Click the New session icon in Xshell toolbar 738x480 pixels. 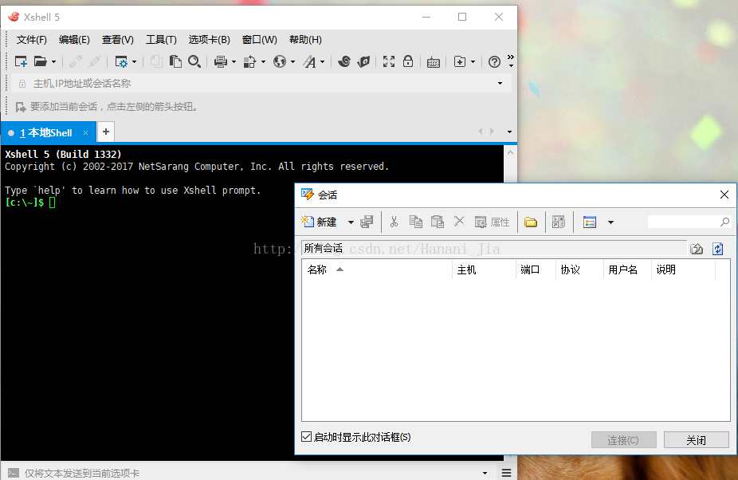pyautogui.click(x=22, y=61)
